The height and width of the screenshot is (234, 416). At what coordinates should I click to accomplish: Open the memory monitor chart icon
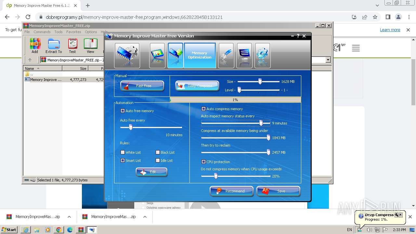[157, 55]
